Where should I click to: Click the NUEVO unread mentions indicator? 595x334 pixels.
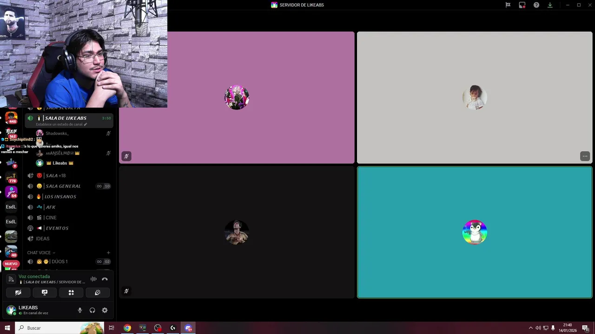(x=11, y=264)
